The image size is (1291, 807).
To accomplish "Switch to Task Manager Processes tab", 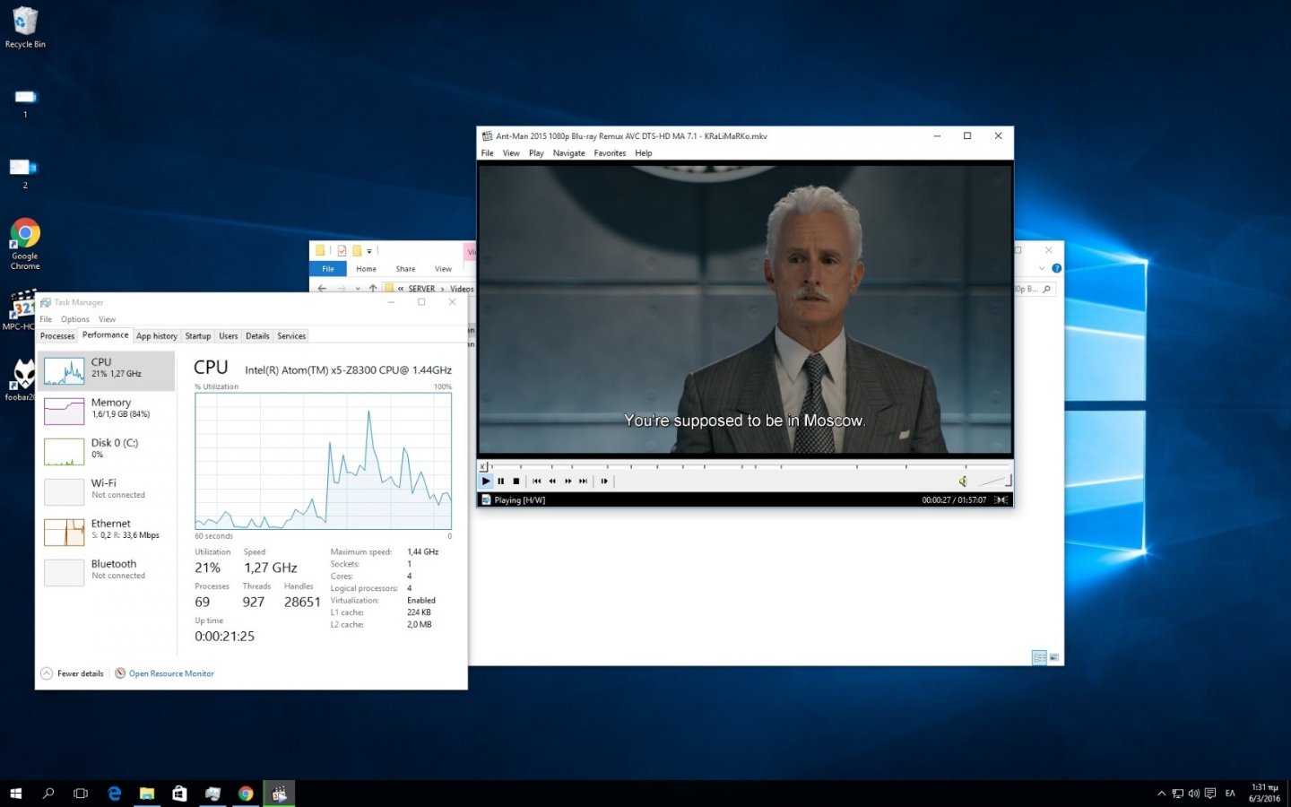I will coord(57,336).
